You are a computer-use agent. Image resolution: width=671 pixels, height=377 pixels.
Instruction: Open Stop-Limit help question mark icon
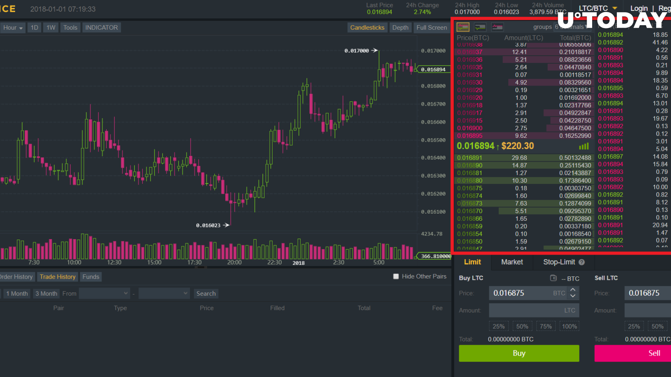pyautogui.click(x=582, y=262)
